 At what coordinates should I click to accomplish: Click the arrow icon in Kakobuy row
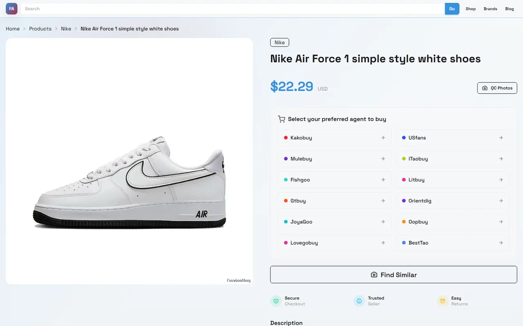383,138
